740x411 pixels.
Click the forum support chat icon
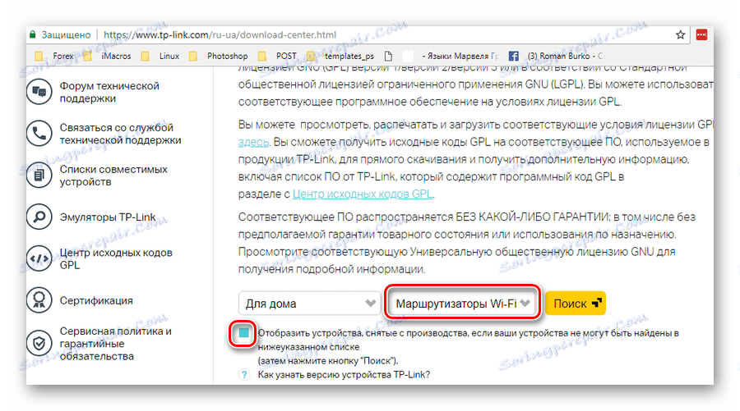pyautogui.click(x=39, y=92)
